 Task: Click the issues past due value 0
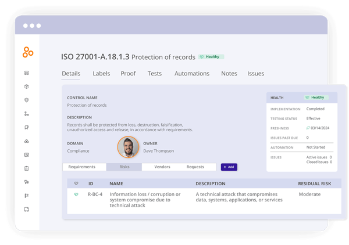(307, 138)
